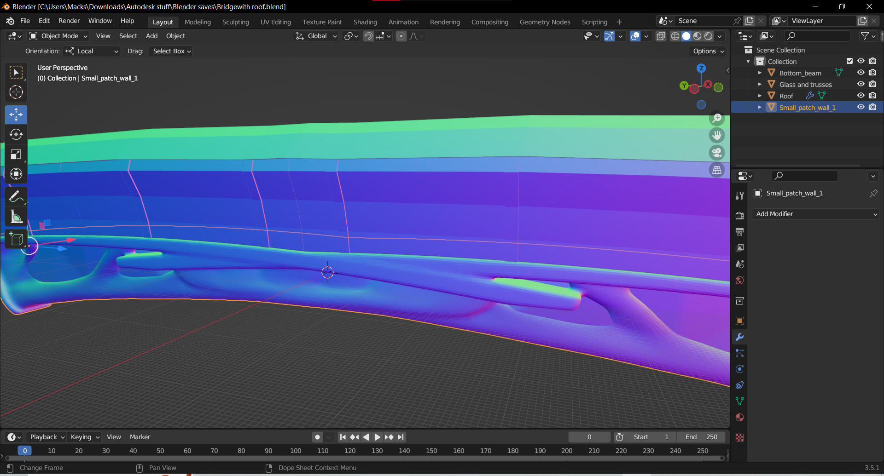This screenshot has width=884, height=476.
Task: Open the Object properties tab
Action: tap(740, 321)
